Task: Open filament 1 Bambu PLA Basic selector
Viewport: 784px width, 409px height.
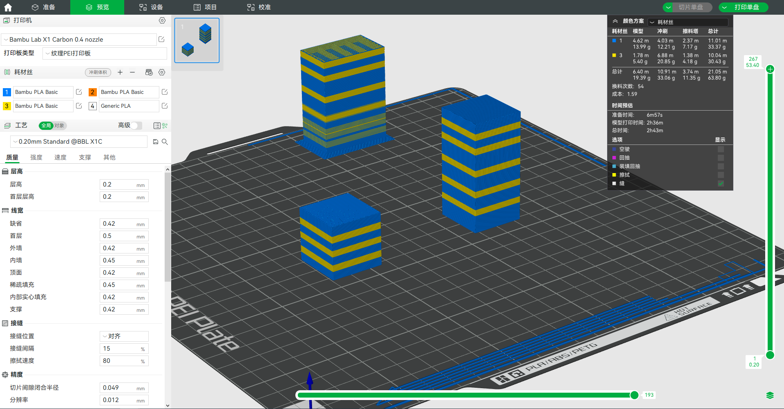Action: pyautogui.click(x=43, y=92)
